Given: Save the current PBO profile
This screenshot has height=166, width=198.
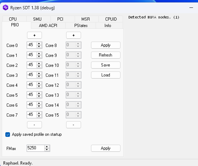Looking at the screenshot, I should pyautogui.click(x=106, y=65).
